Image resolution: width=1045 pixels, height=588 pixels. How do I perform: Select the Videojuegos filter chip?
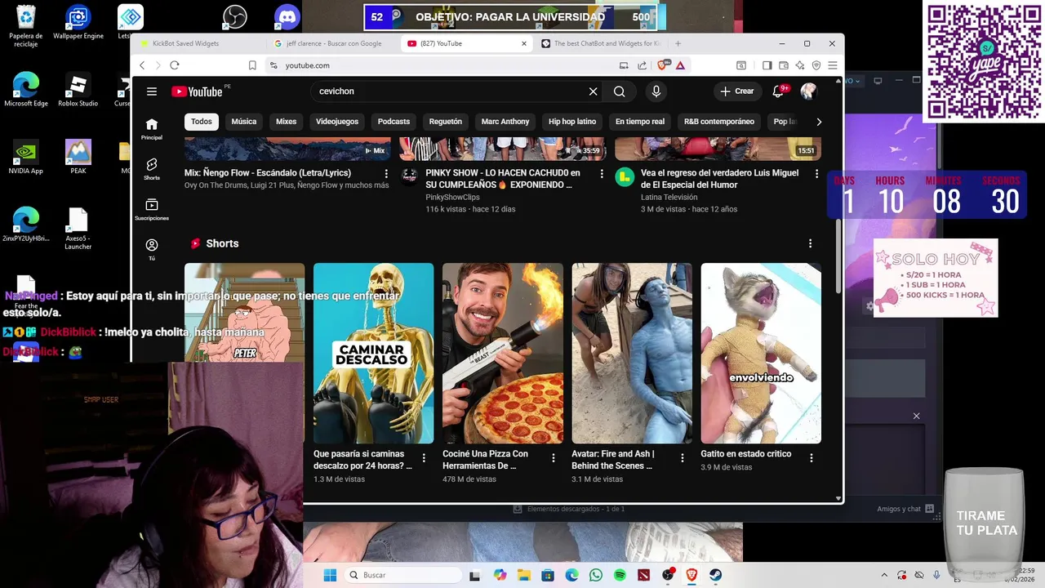pos(337,122)
